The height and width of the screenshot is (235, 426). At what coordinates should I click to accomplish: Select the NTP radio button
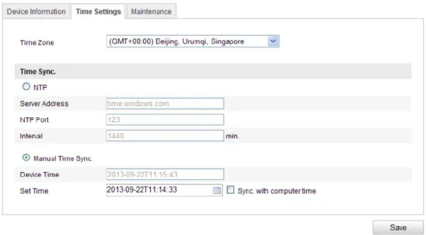26,87
